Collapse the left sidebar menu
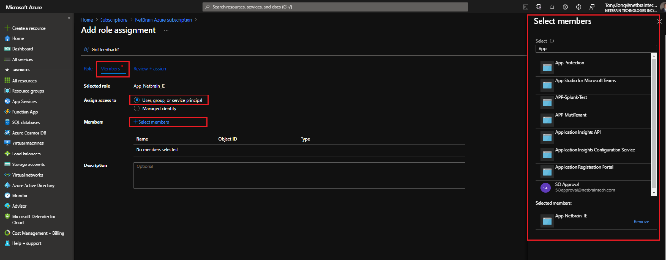This screenshot has height=260, width=666. point(69,18)
